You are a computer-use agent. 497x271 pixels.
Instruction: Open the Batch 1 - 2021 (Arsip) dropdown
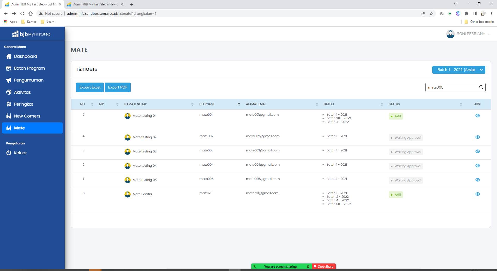coord(459,70)
